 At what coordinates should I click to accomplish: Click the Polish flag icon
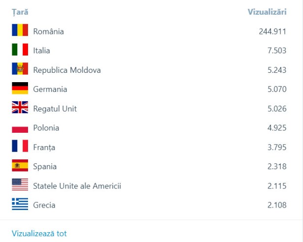click(x=20, y=128)
